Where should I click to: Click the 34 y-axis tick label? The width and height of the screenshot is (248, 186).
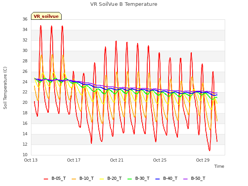tap(25, 30)
